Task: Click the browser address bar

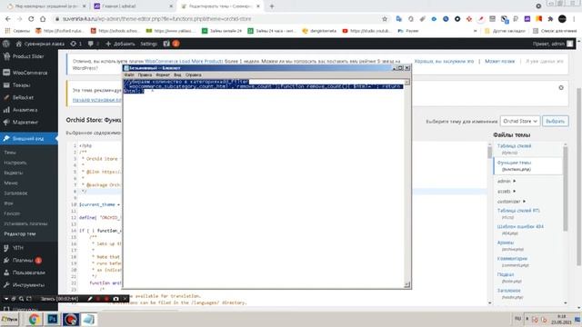Action: pyautogui.click(x=219, y=19)
